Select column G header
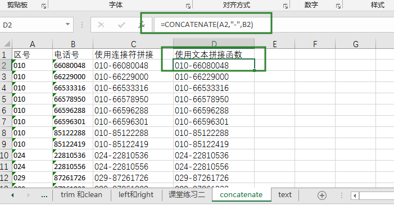Viewport: 394px width, 205px height. tap(356, 44)
